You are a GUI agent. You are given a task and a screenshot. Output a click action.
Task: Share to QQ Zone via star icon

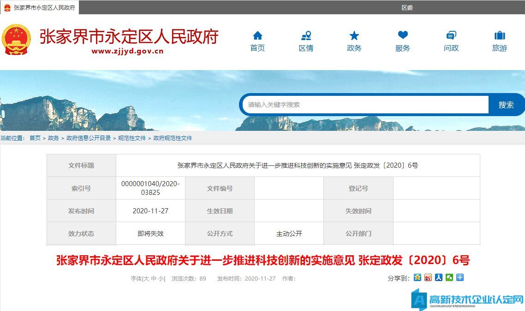tap(418, 277)
